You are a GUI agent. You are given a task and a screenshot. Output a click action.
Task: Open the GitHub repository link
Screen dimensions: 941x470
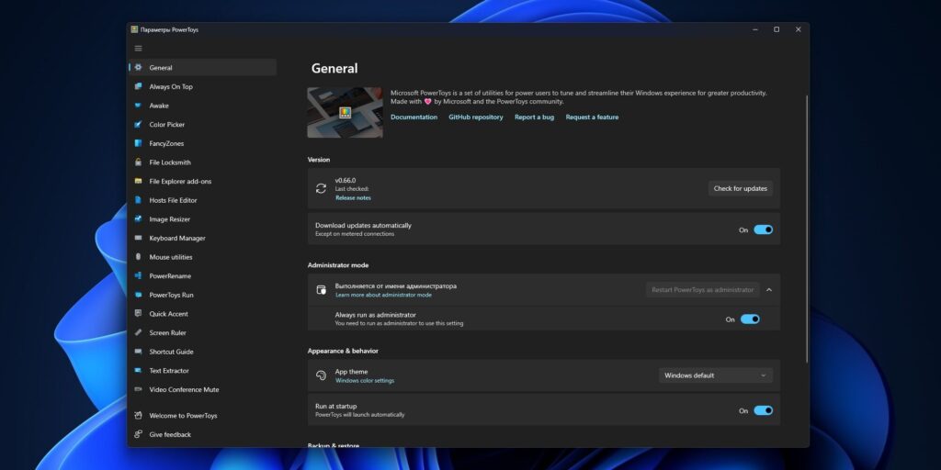pyautogui.click(x=475, y=117)
